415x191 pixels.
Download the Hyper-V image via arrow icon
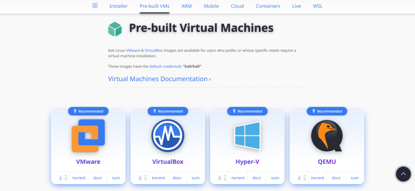[x=220, y=178]
